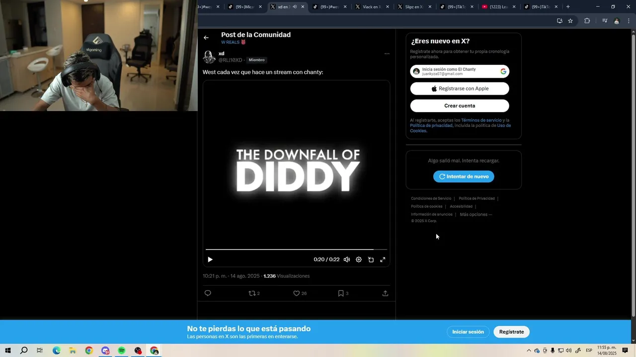Show hidden system tray icons
The width and height of the screenshot is (636, 357).
pyautogui.click(x=529, y=351)
